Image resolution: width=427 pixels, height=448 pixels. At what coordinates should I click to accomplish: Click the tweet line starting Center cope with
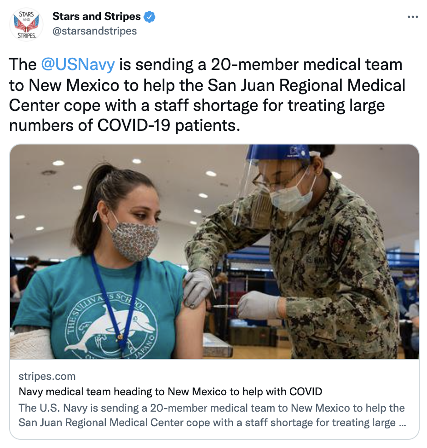197,105
